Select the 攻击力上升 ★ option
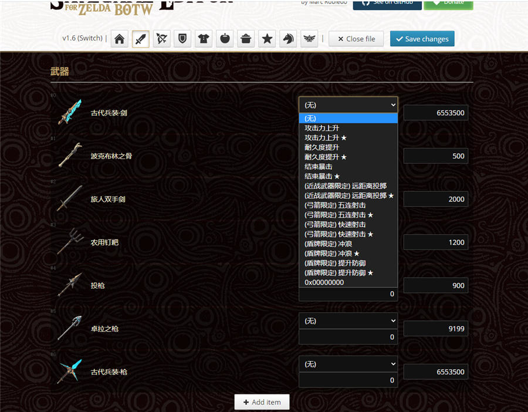Screen dimensions: 528x412 [348, 138]
